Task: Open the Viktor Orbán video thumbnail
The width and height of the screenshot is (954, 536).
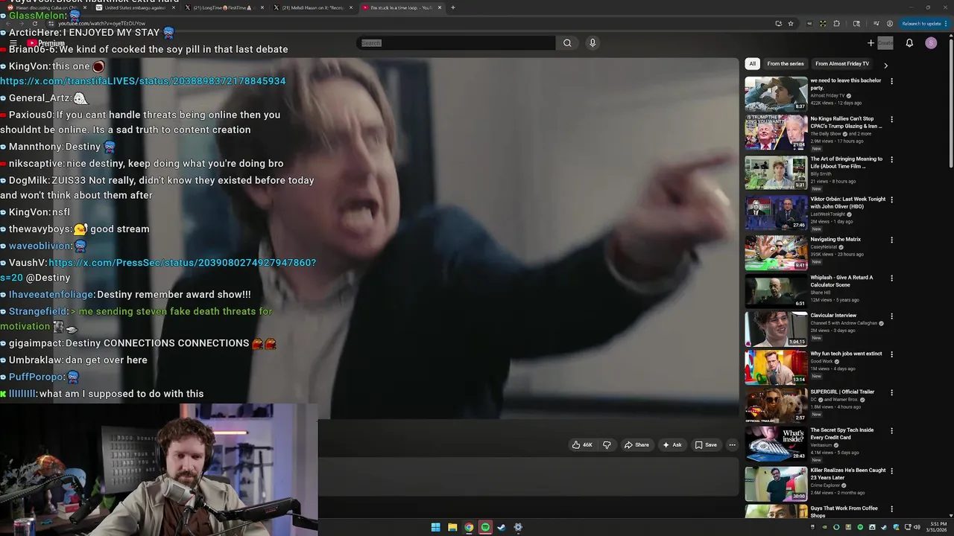Action: coord(776,212)
